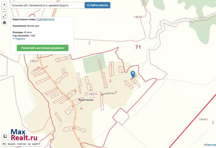Image resolution: width=216 pixels, height=148 pixels.
Task: Select the green parcel area on map
Action: (93, 63)
